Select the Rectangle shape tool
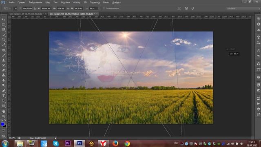The width and height of the screenshot is (261, 147). pos(4,106)
